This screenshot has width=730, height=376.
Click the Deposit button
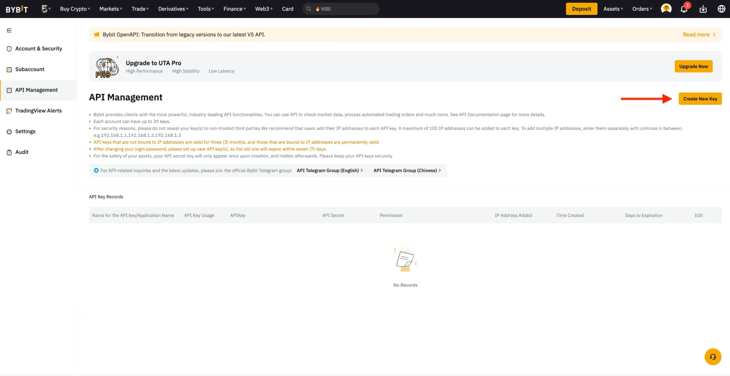(581, 9)
